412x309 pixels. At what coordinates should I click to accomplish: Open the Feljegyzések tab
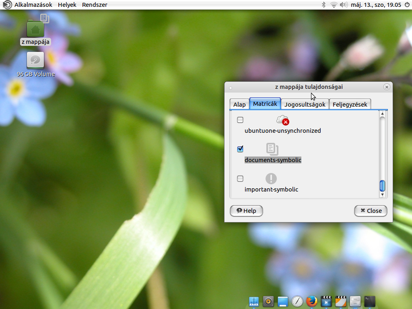350,104
